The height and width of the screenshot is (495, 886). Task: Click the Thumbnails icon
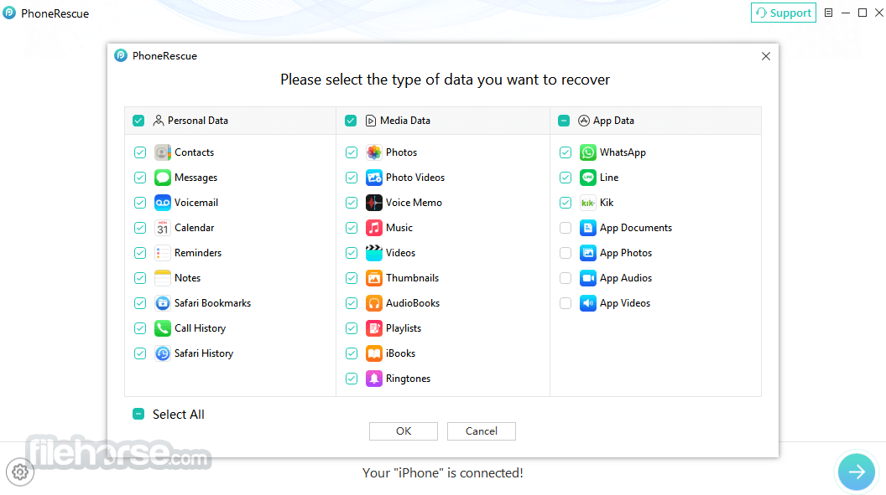point(374,278)
